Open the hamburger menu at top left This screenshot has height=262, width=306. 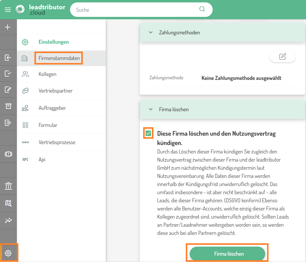click(x=8, y=10)
